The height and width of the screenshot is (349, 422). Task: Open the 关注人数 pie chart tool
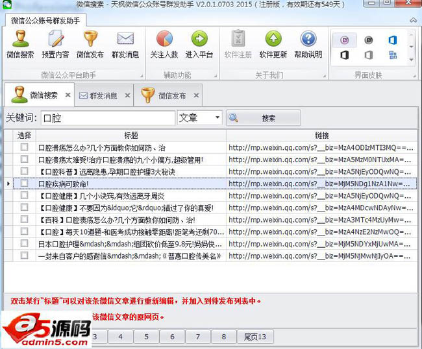pos(164,44)
